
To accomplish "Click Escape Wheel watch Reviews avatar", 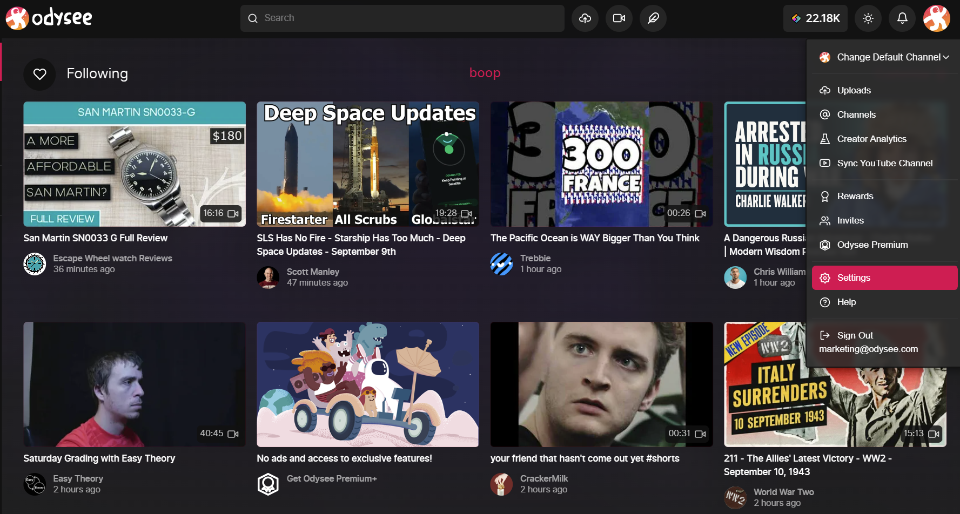I will pyautogui.click(x=35, y=264).
